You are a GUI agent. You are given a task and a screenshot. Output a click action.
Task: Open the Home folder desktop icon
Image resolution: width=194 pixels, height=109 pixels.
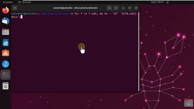[x=189, y=103]
